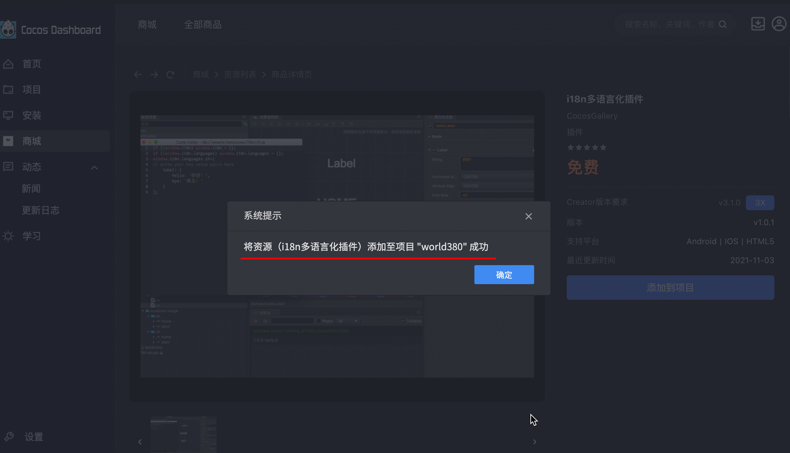
Task: Go back with the left arrow icon
Action: click(138, 75)
